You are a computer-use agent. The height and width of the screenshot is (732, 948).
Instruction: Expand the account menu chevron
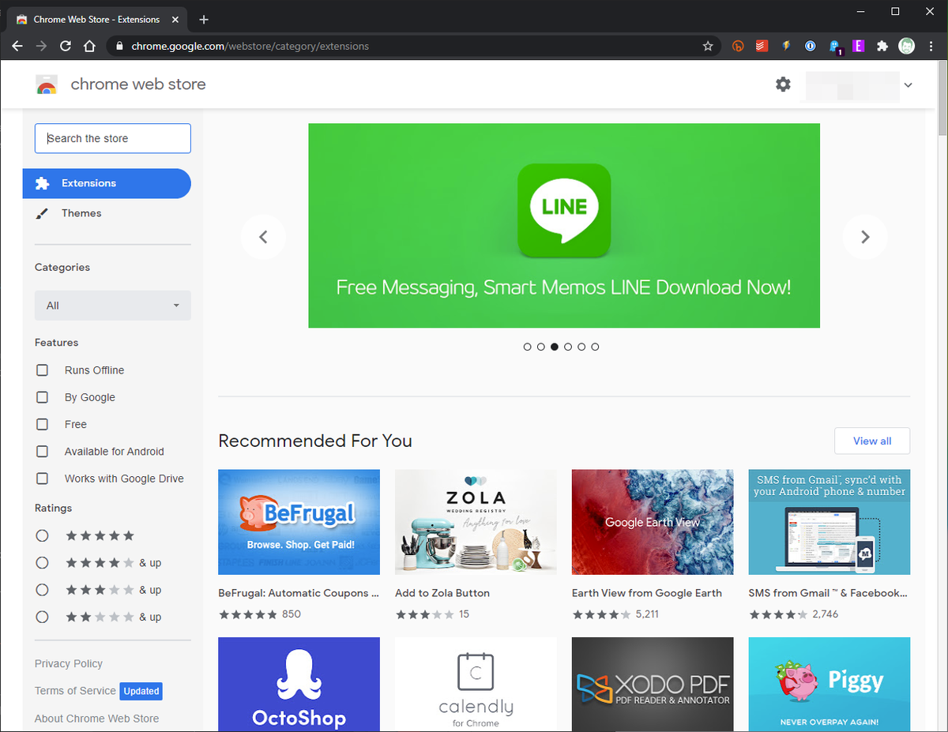click(908, 84)
